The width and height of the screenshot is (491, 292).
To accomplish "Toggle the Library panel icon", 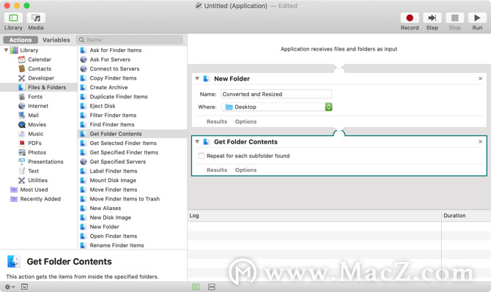I will pyautogui.click(x=13, y=18).
